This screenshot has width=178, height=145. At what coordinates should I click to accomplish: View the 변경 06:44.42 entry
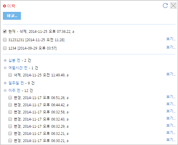171,104
